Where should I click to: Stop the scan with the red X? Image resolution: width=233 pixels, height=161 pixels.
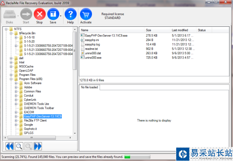(x=39, y=14)
